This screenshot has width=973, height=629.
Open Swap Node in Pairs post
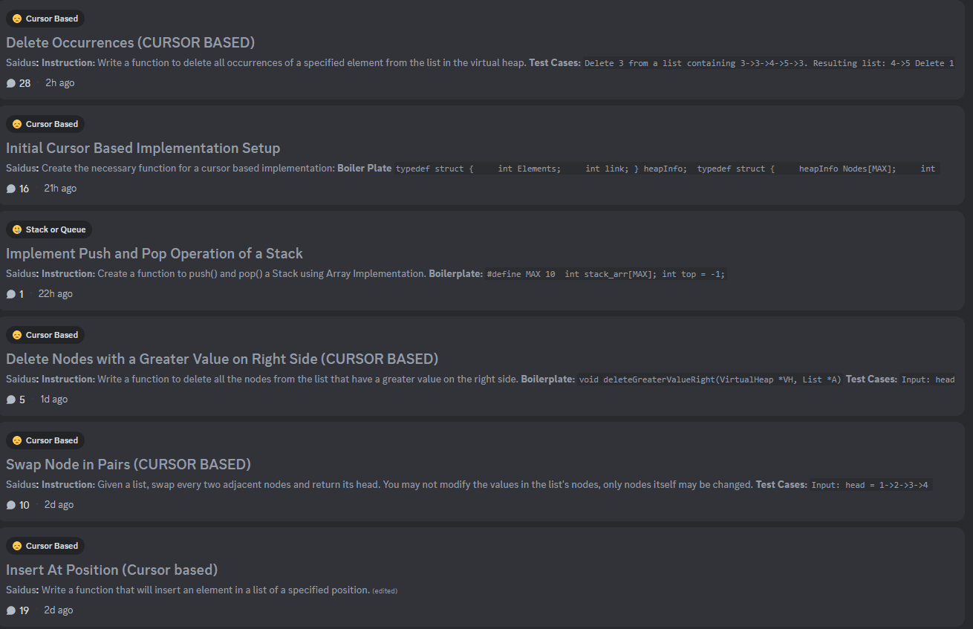click(x=128, y=464)
